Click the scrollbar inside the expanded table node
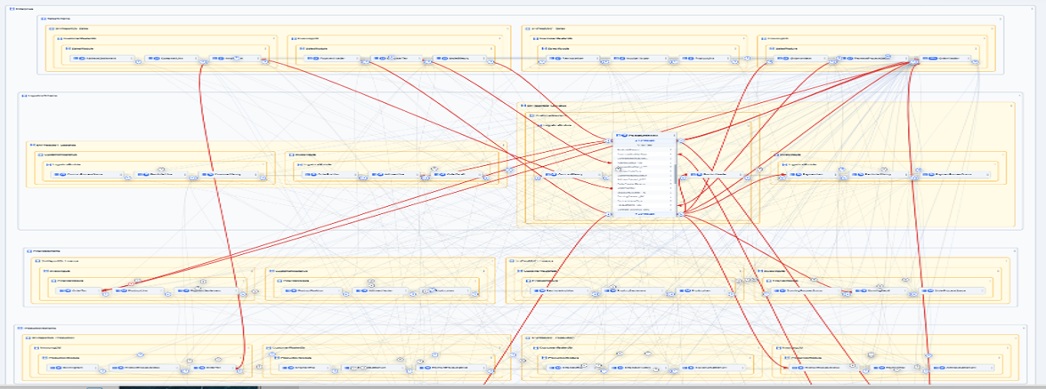The height and width of the screenshot is (389, 1046). coord(676,174)
